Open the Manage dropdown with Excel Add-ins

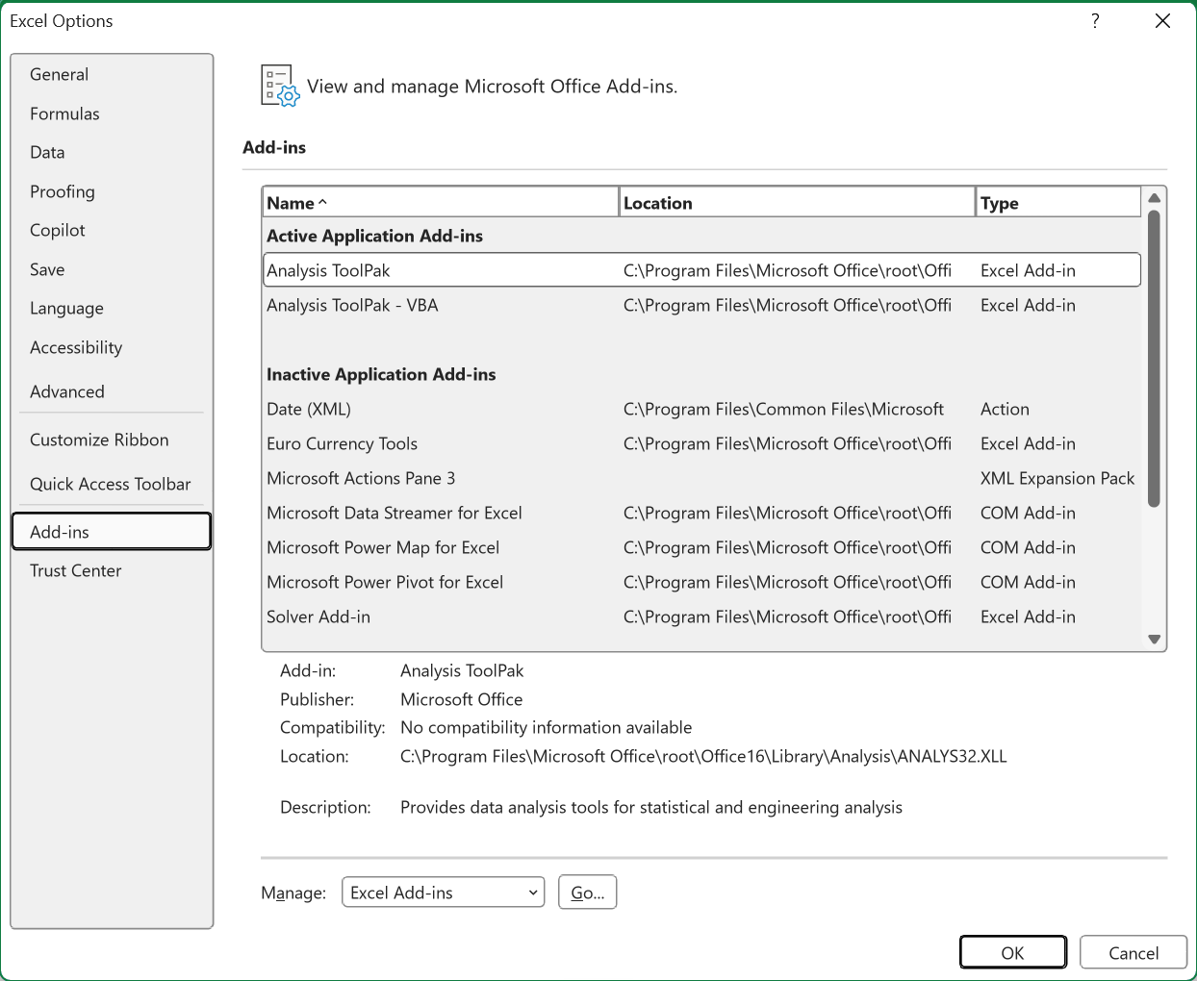coord(444,893)
